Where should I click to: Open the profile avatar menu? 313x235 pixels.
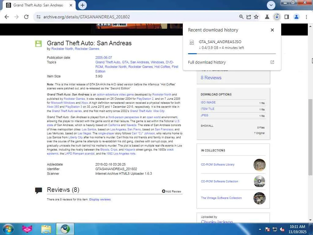(x=296, y=17)
